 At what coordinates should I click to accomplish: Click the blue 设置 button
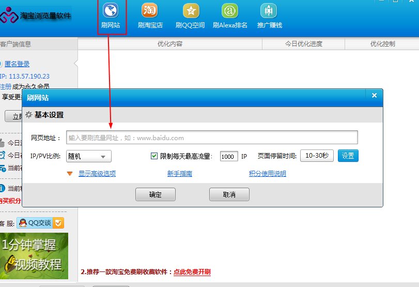(x=348, y=156)
